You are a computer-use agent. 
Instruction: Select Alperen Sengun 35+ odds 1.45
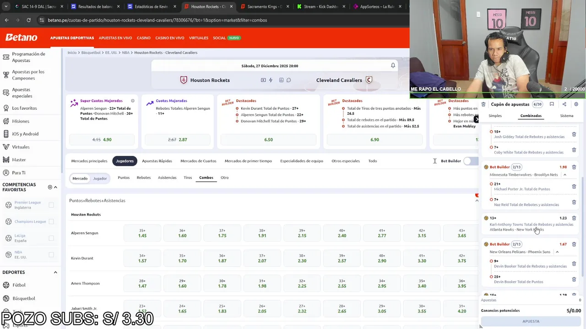(142, 233)
